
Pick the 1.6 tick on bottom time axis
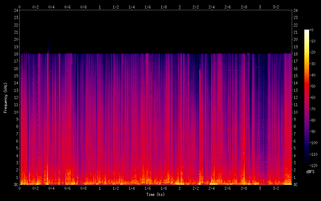coord(148,188)
